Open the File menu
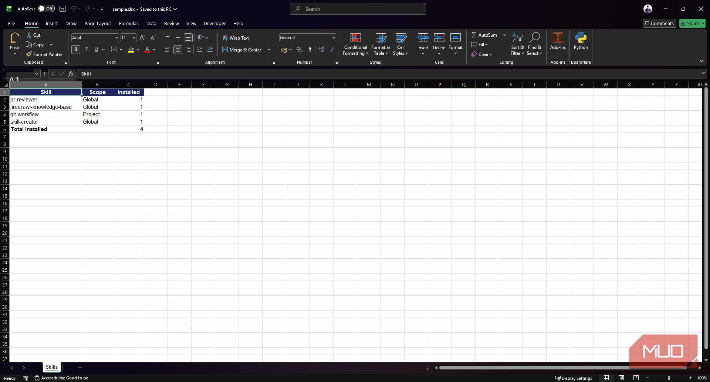The image size is (710, 382). (x=11, y=23)
